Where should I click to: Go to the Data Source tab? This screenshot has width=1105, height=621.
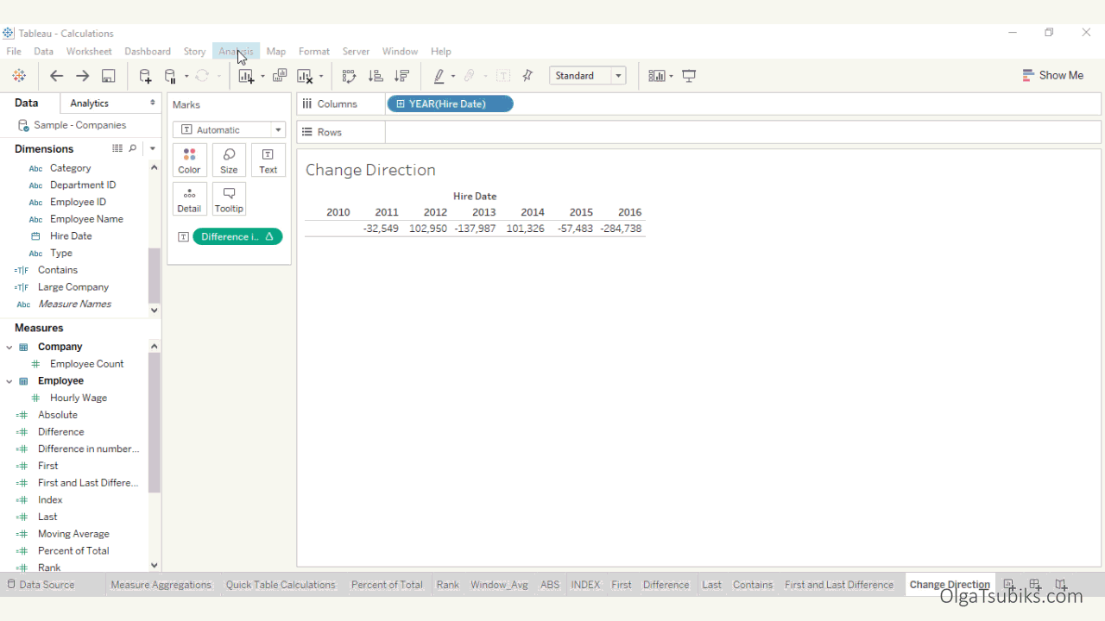41,585
